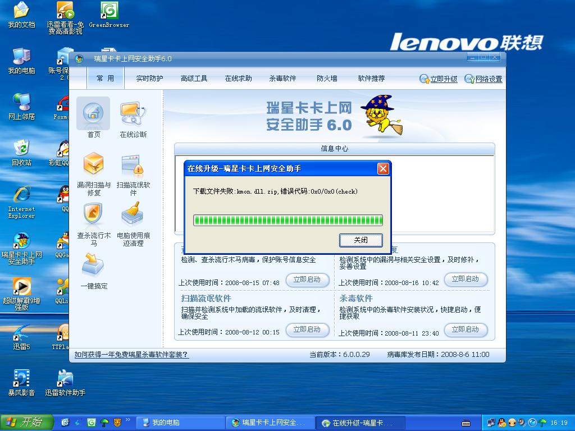This screenshot has width=575, height=431.
Task: Click 关闭 button in upgrade dialog
Action: pos(361,240)
